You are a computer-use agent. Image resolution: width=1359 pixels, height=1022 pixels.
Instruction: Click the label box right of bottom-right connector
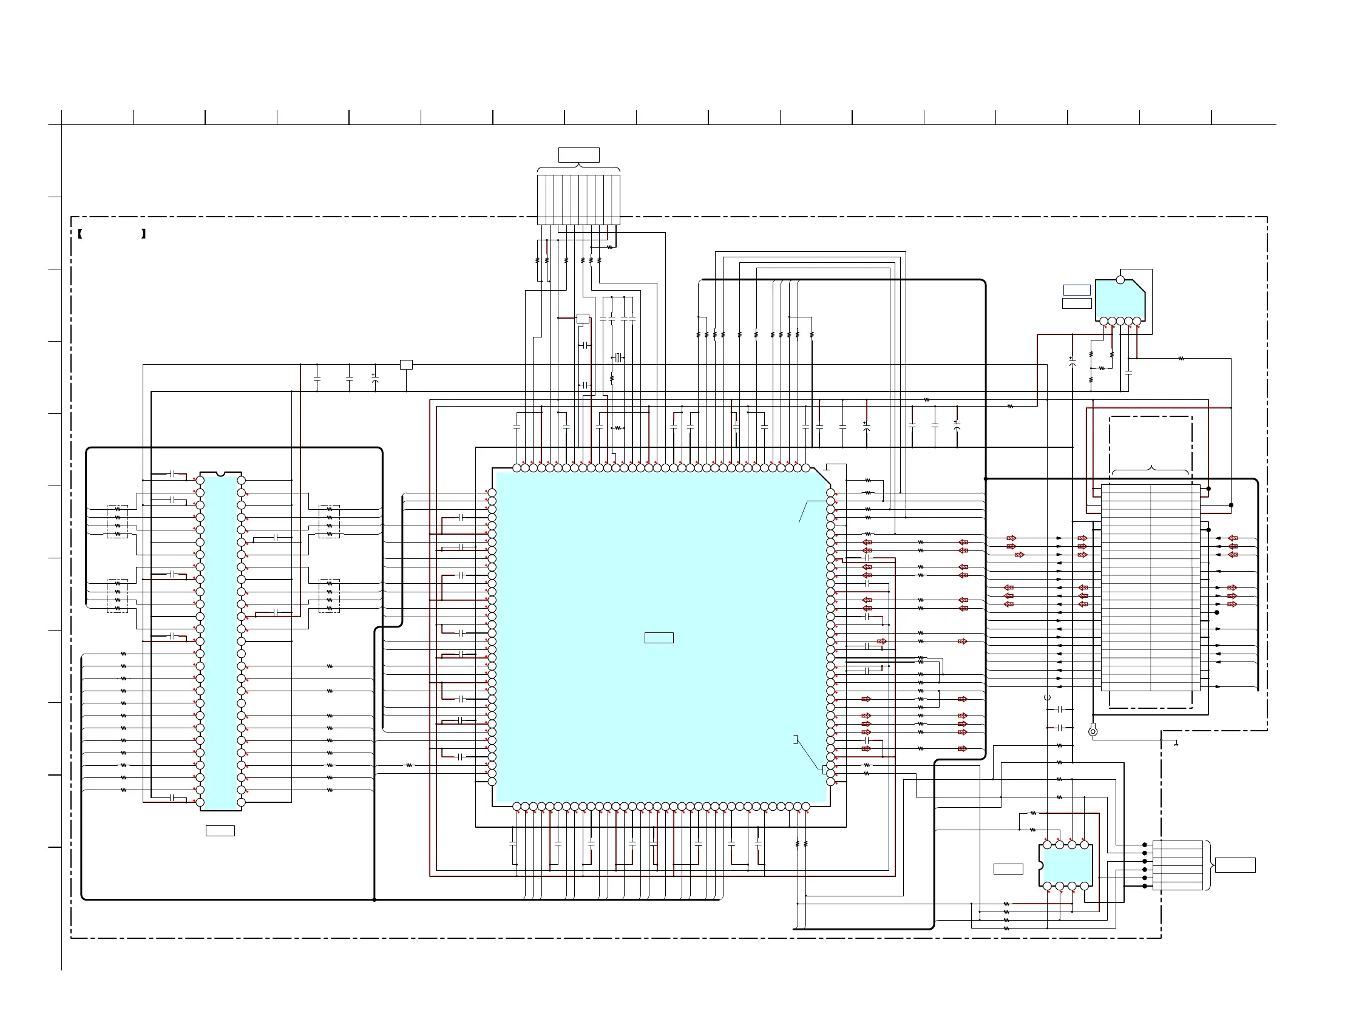pos(1236,865)
